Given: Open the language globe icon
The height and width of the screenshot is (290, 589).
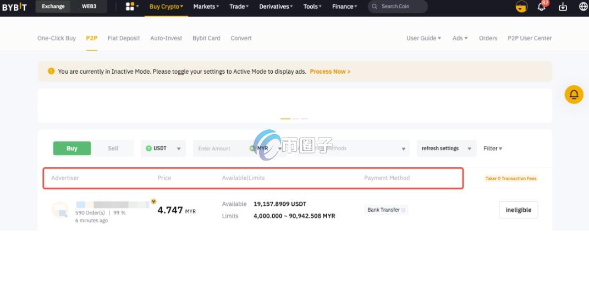Looking at the screenshot, I should (583, 7).
